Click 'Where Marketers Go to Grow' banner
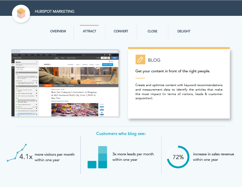This screenshot has height=187, width=242. pyautogui.click(x=78, y=75)
